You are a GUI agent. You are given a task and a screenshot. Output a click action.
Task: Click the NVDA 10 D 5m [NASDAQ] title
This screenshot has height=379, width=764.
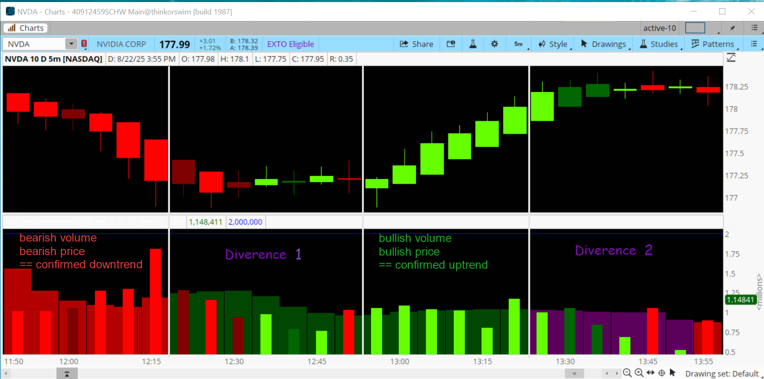(x=54, y=59)
